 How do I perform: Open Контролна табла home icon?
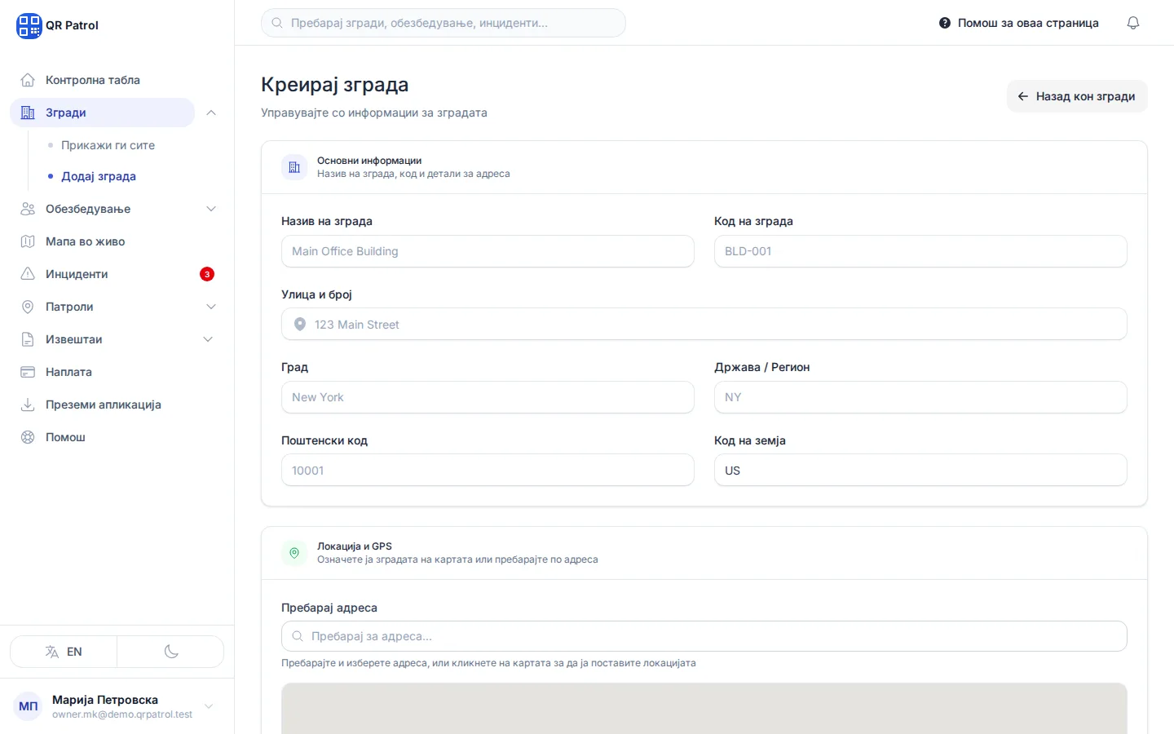(28, 80)
